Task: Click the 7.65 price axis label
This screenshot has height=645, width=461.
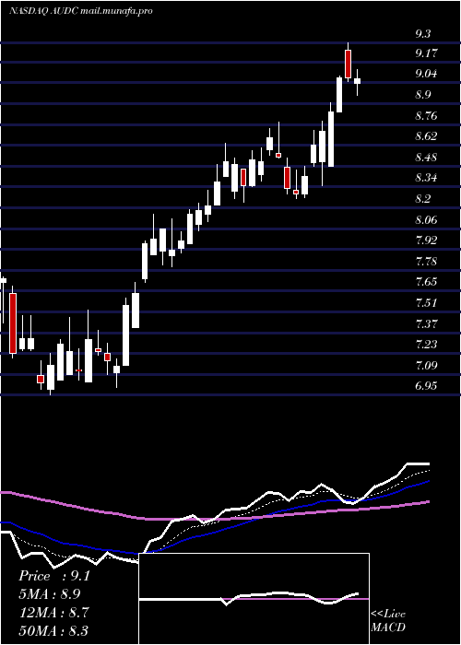Action: click(x=426, y=282)
